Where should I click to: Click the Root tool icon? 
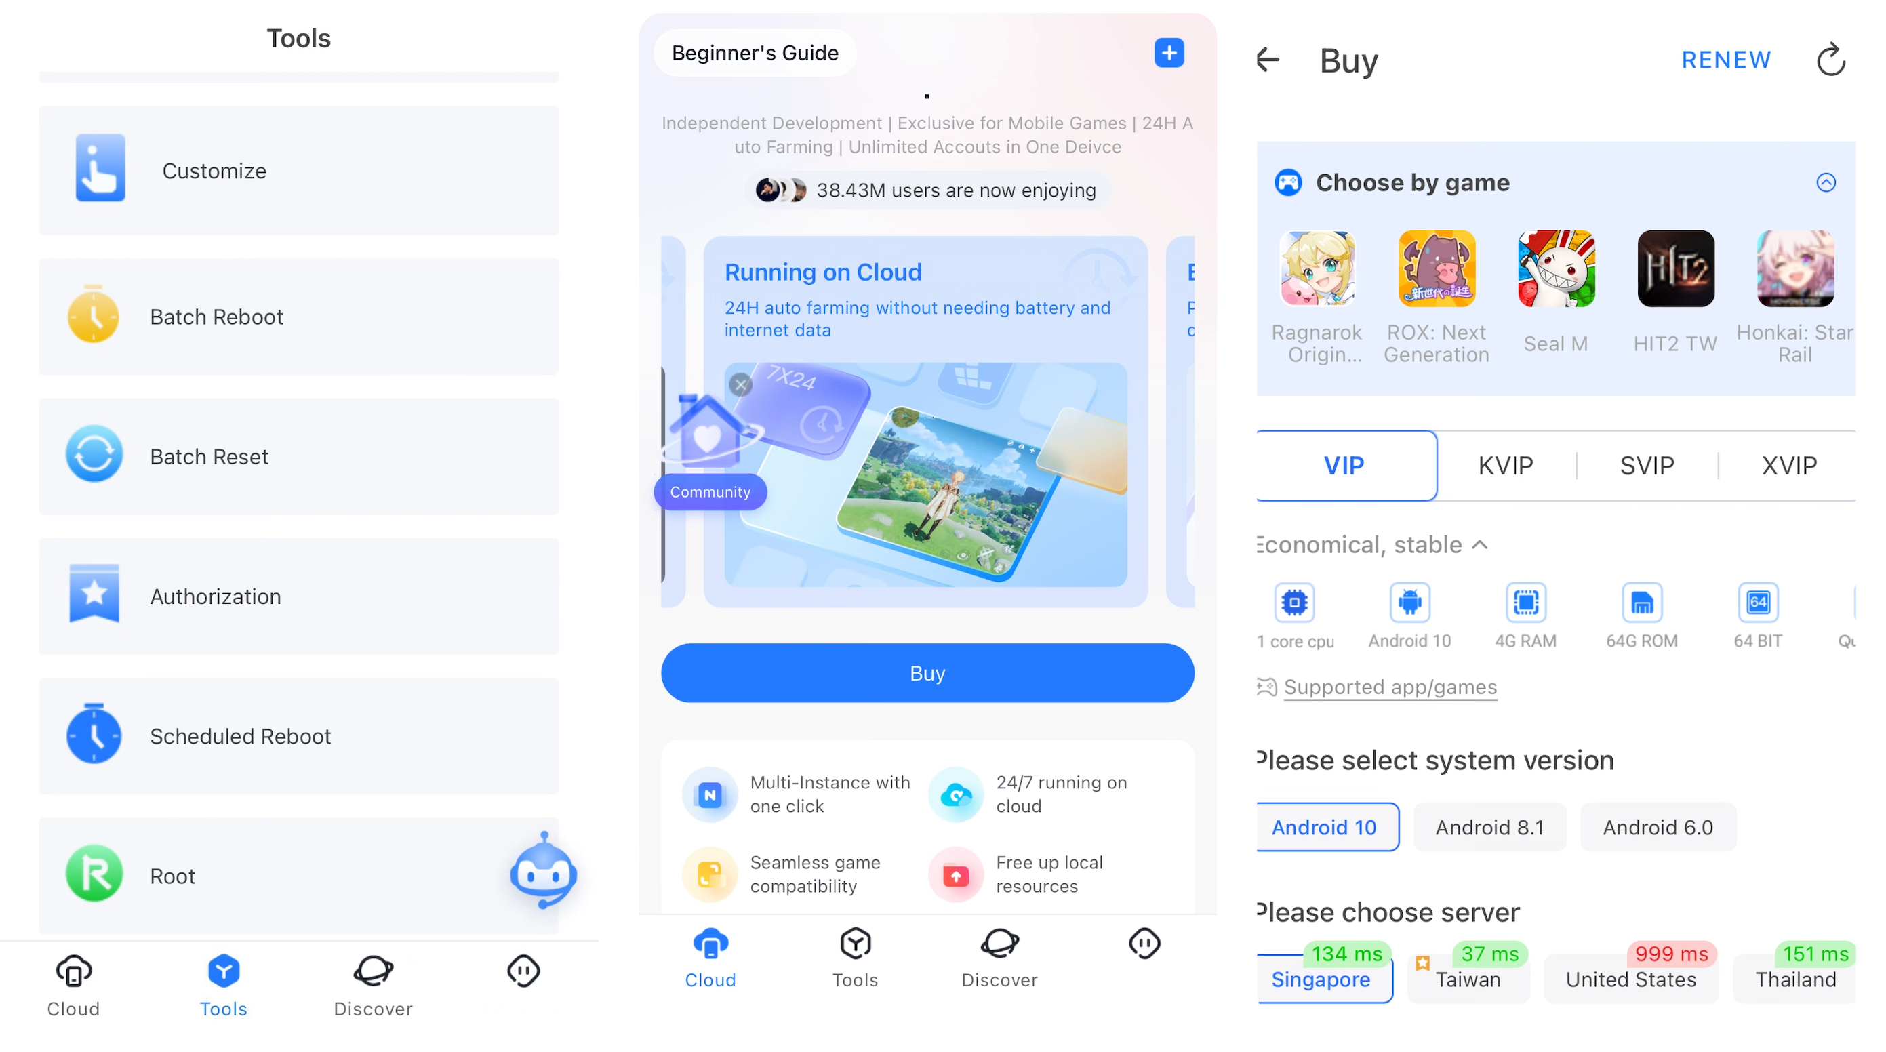point(94,876)
